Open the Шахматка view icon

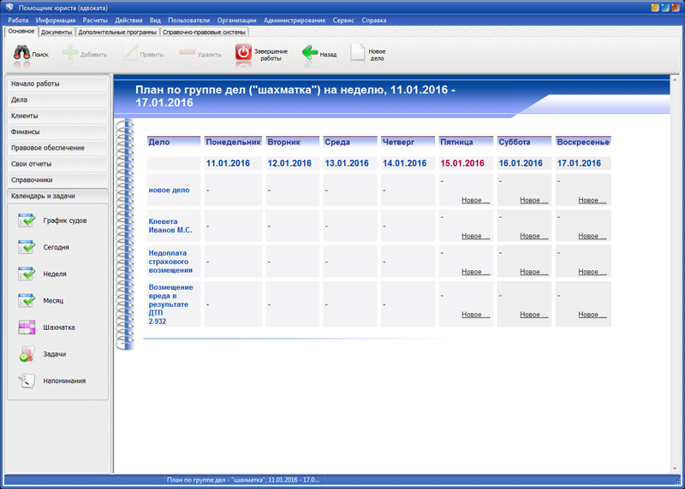tap(27, 327)
